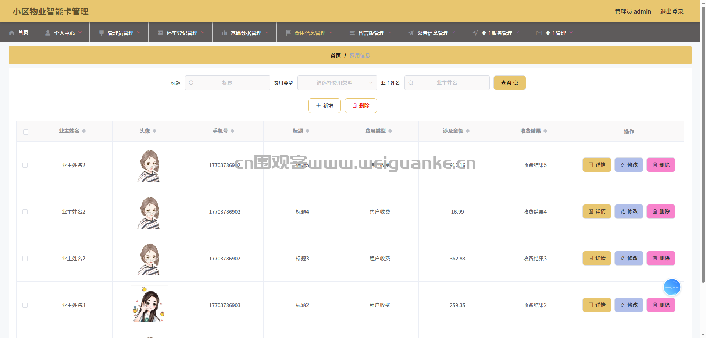
Task: Click the 费用信息管理 flag icon
Action: tap(289, 33)
